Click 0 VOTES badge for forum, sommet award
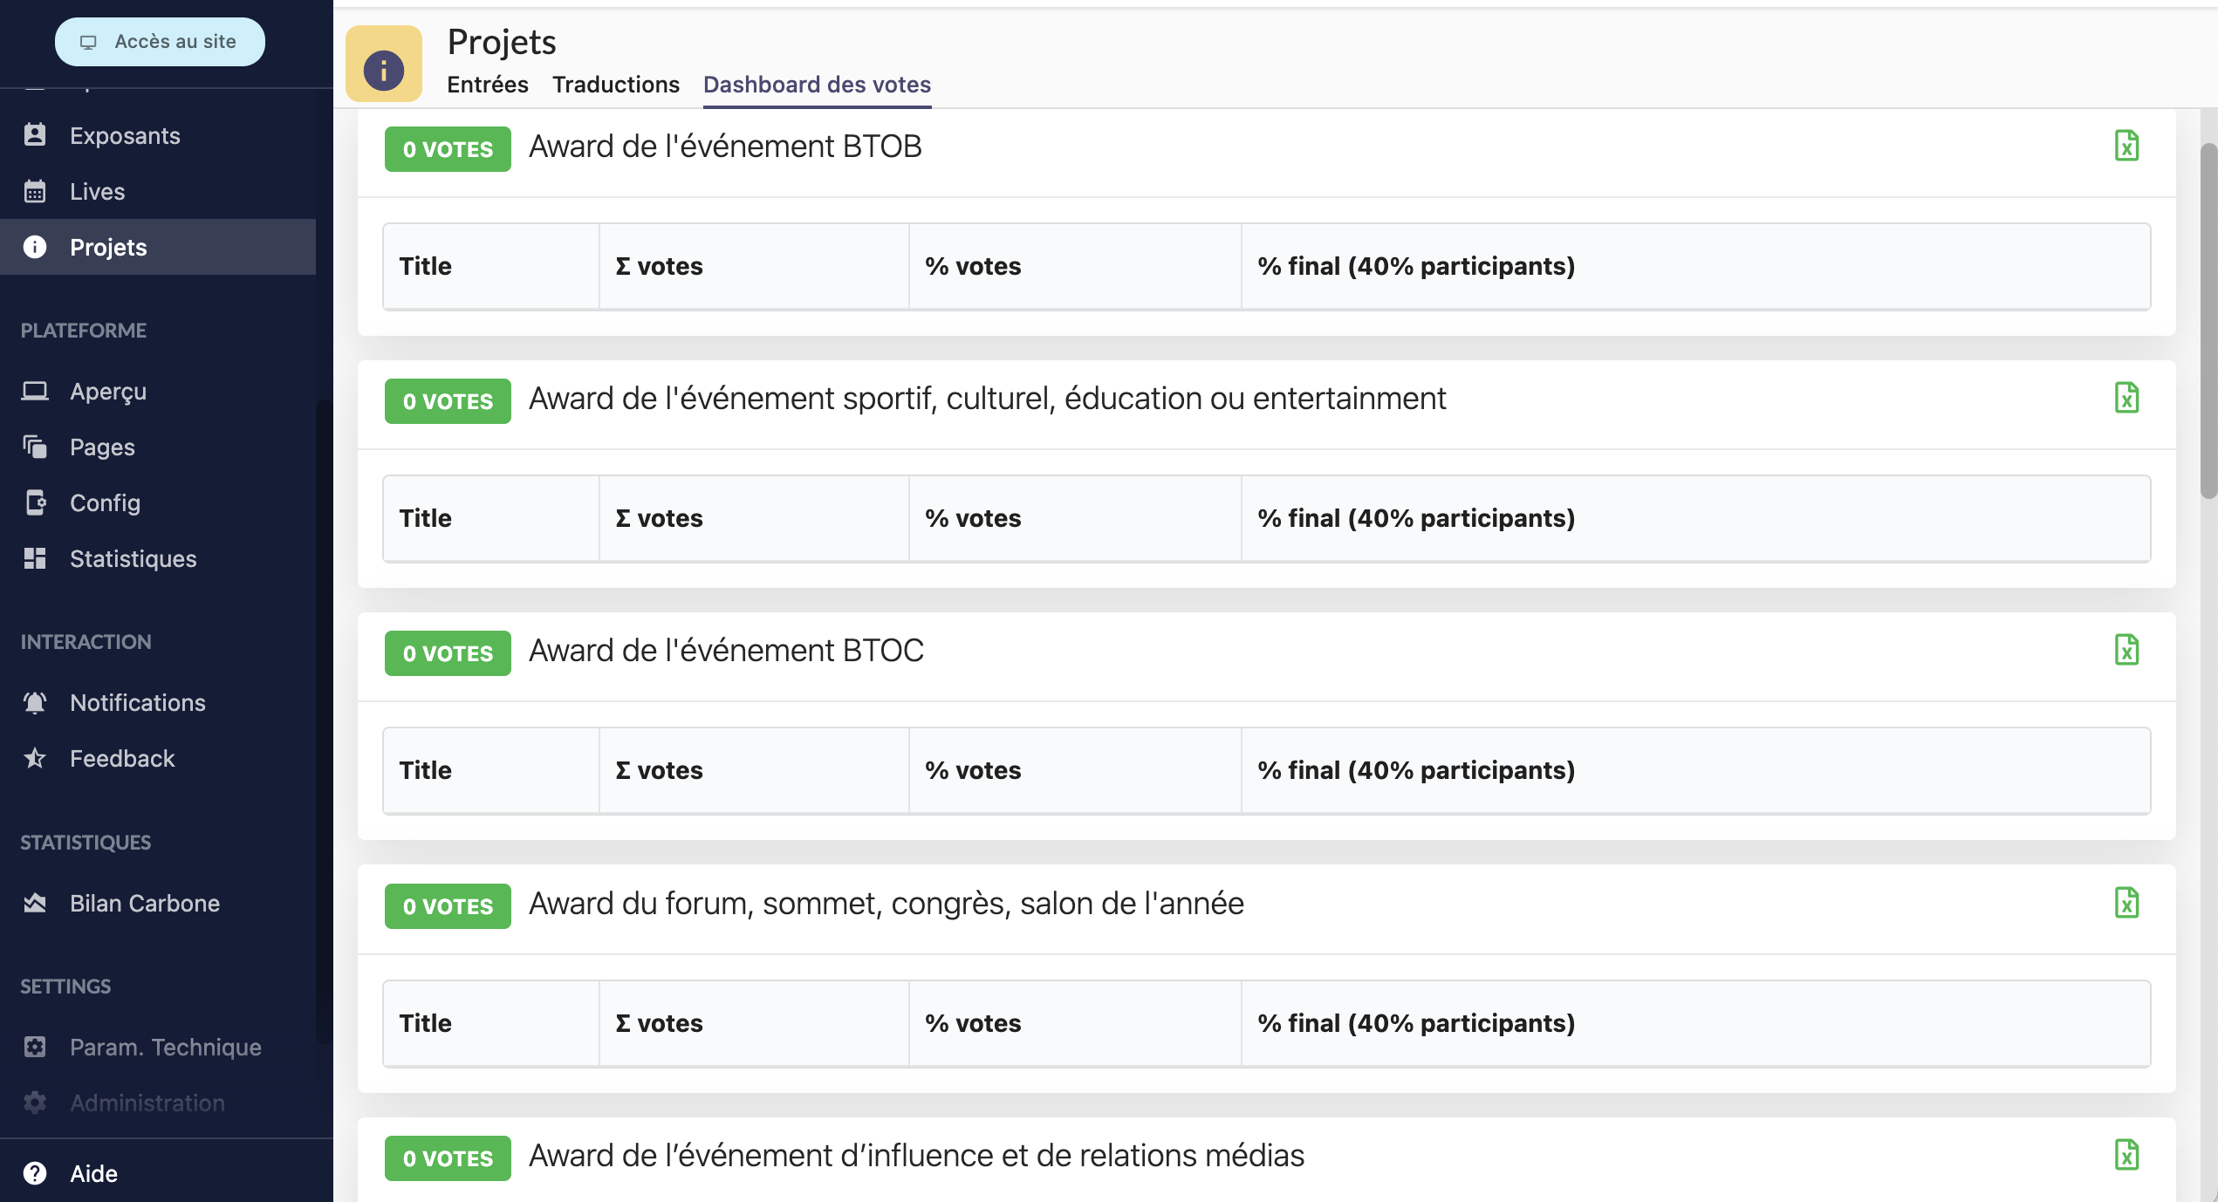Screen dimensions: 2218x1202 [x=448, y=906]
